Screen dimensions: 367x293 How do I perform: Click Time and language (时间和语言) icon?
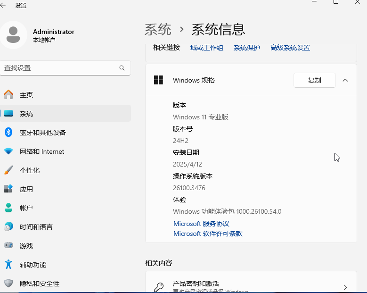8,227
